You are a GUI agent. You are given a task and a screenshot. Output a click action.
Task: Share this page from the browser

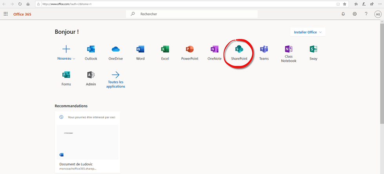point(372,4)
